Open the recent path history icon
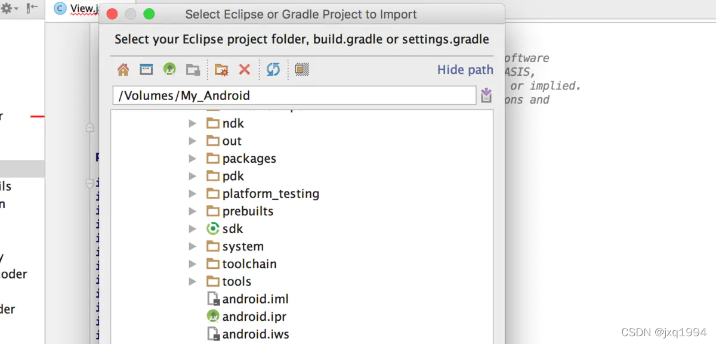This screenshot has height=344, width=716. (486, 95)
